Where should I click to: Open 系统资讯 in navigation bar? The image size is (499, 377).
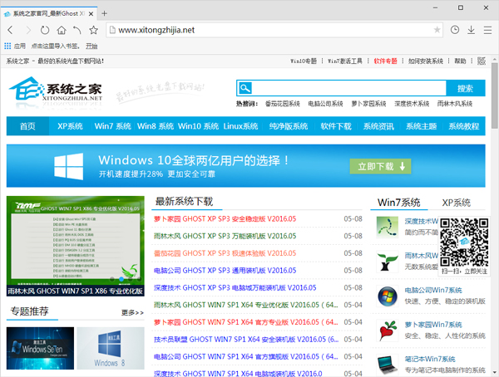378,126
